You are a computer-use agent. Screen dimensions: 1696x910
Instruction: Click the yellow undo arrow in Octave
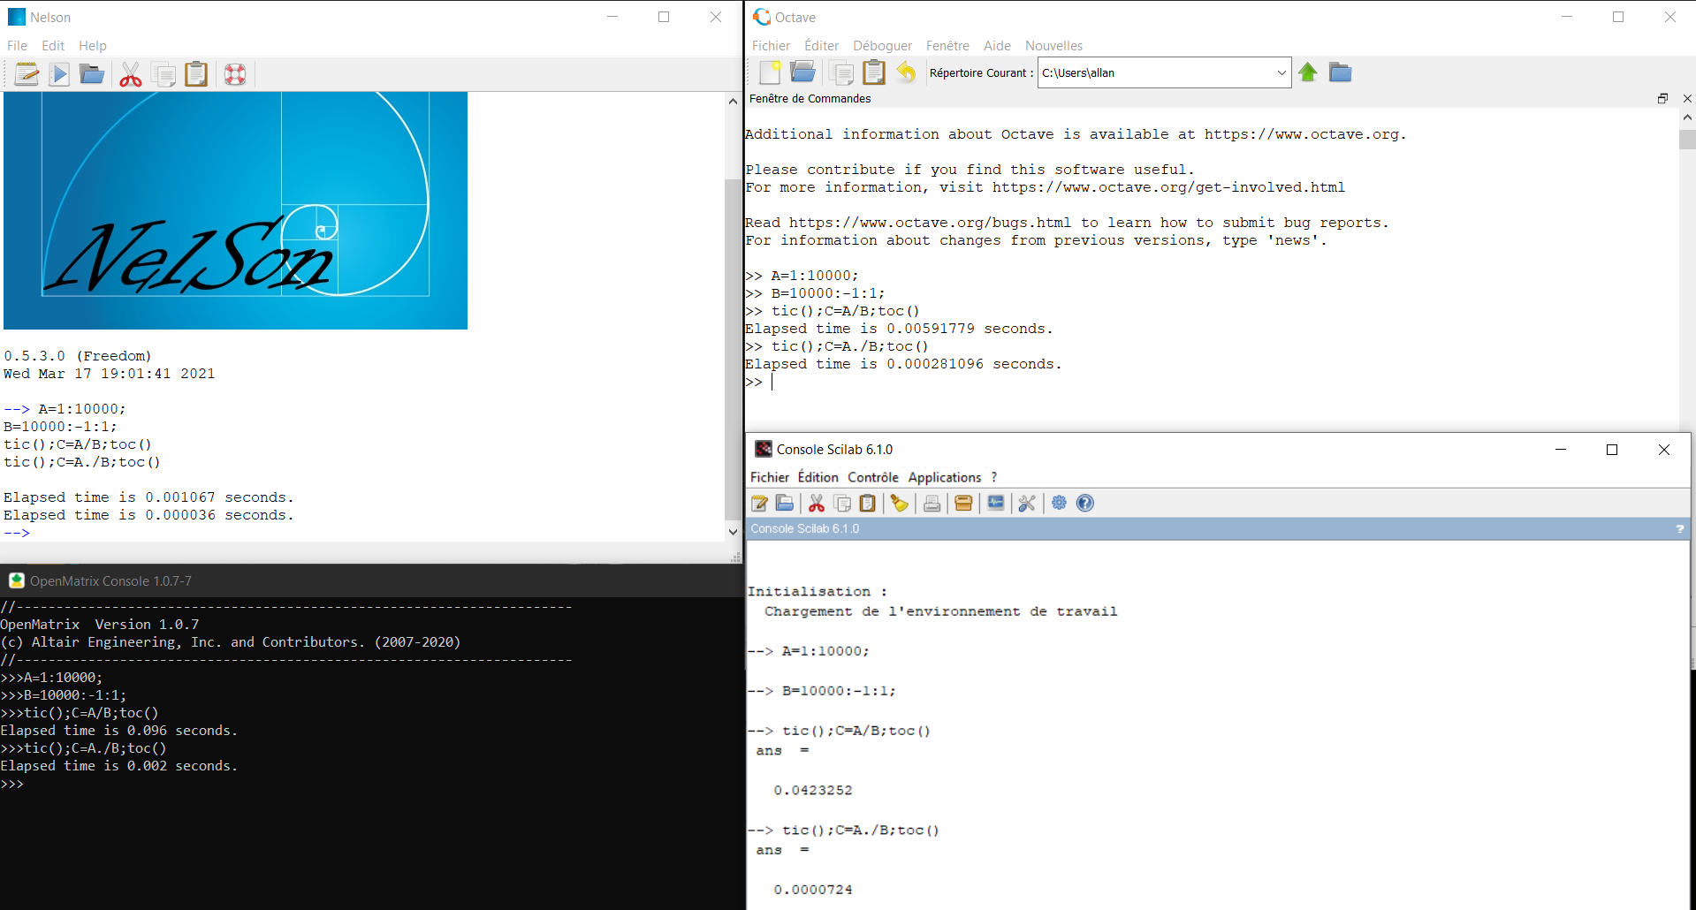906,72
